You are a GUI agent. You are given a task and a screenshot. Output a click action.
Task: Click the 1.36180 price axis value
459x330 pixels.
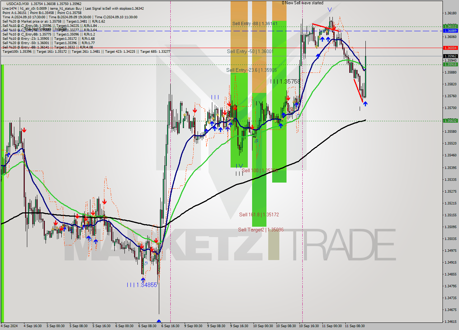(x=450, y=13)
